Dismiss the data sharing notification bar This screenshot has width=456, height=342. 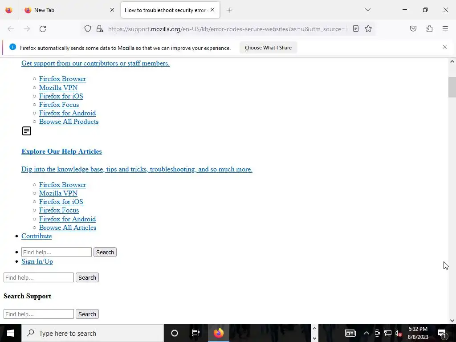coord(445,47)
